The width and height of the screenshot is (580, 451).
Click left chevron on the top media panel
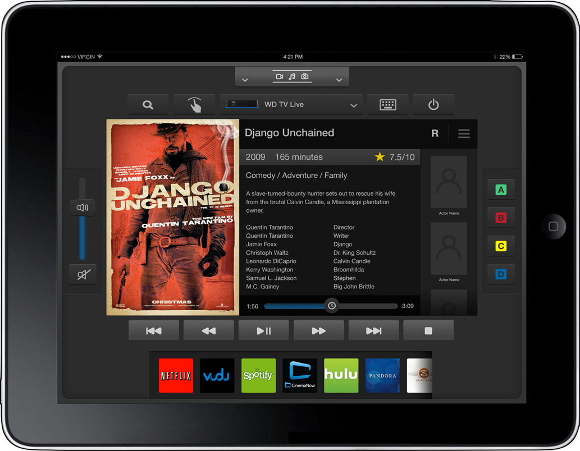[x=245, y=80]
